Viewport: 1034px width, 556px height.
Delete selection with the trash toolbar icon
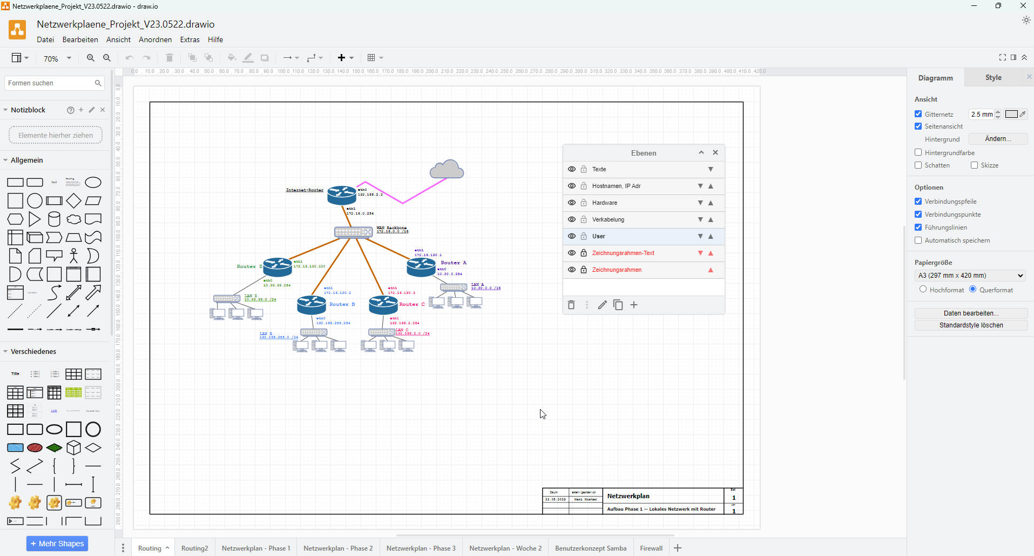pyautogui.click(x=169, y=58)
